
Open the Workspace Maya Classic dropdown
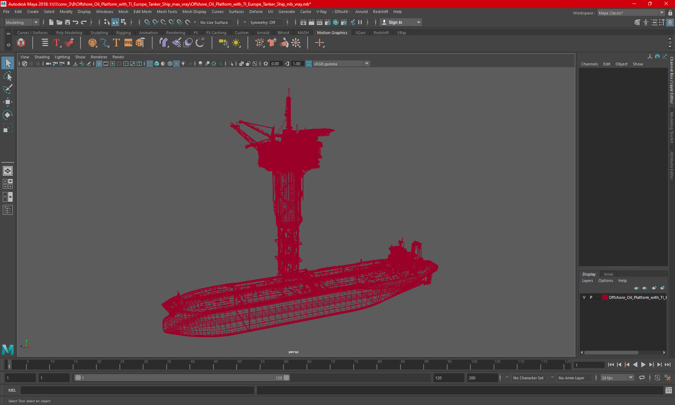click(631, 13)
